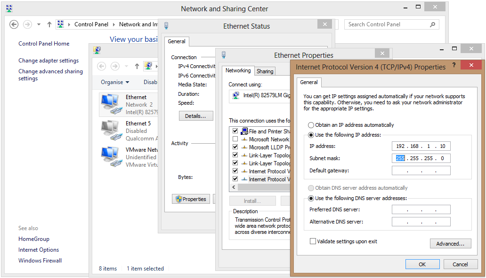Confirm IPv4 settings with OK
486x278 pixels.
pos(422,264)
